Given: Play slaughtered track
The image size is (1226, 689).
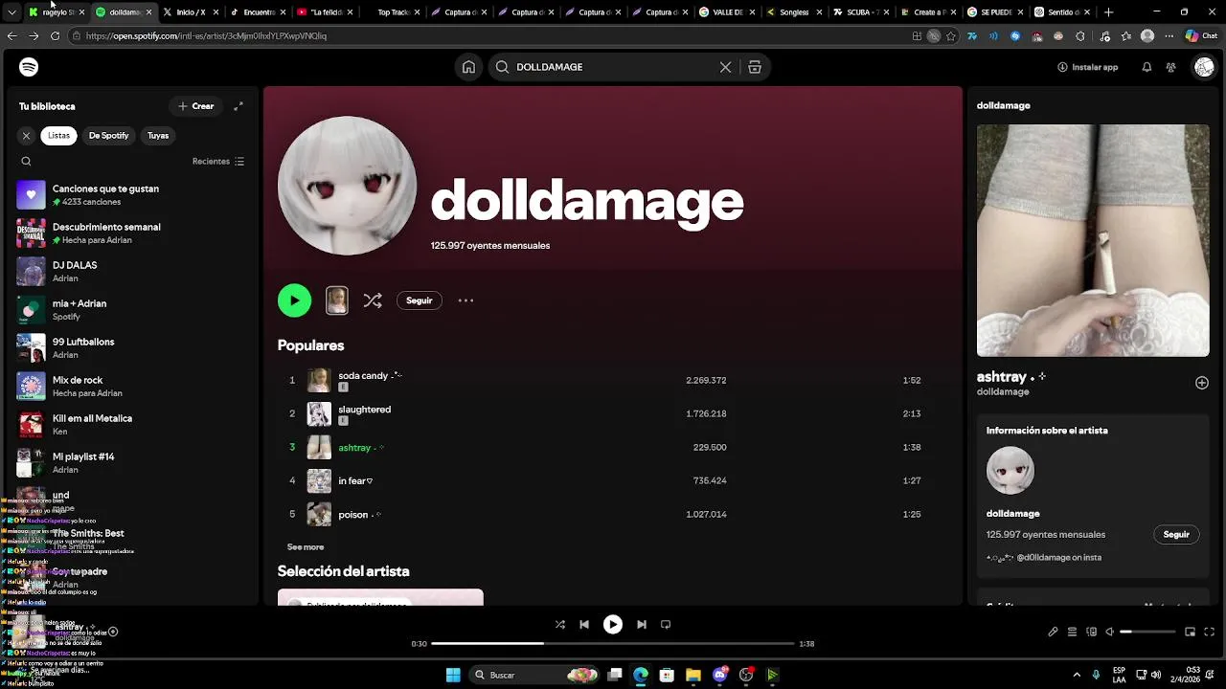Looking at the screenshot, I should 611,413.
